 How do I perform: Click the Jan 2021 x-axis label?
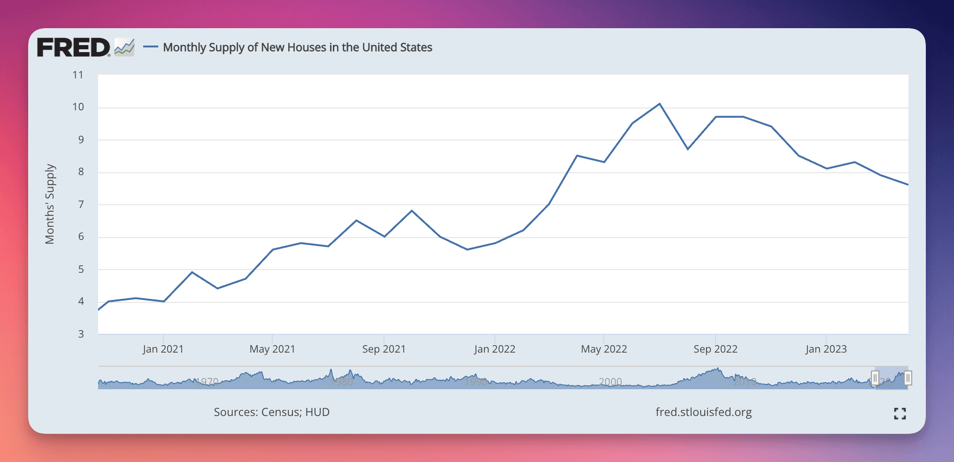pos(163,349)
